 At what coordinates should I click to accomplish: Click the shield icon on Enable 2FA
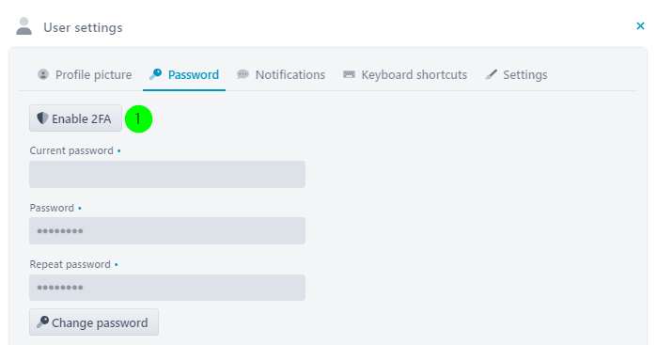42,118
